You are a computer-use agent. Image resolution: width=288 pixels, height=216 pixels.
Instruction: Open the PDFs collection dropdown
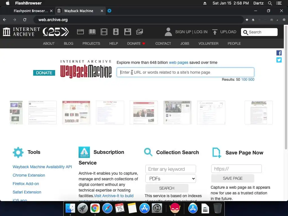click(171, 179)
